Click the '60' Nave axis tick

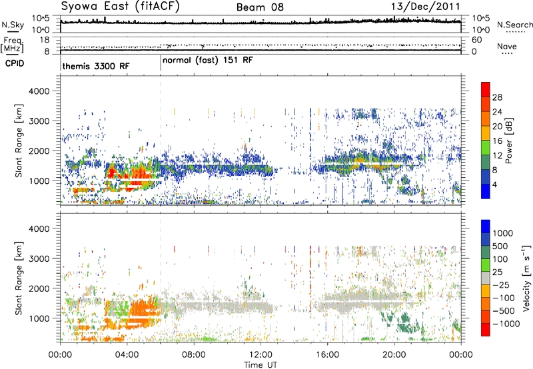point(476,40)
